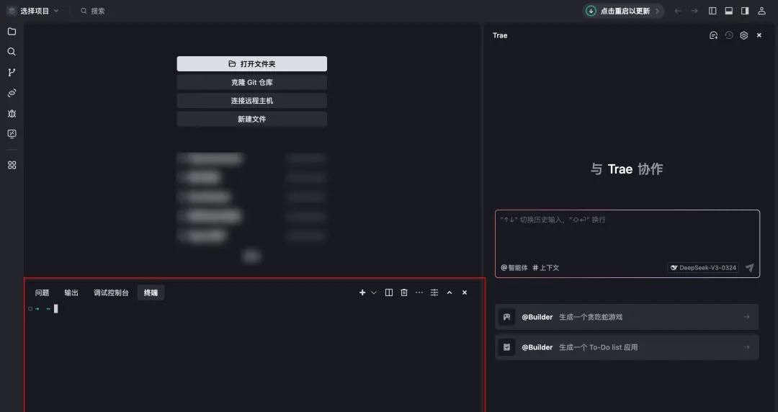Image resolution: width=778 pixels, height=412 pixels.
Task: Open the Explorer file view in sidebar
Action: coord(12,32)
